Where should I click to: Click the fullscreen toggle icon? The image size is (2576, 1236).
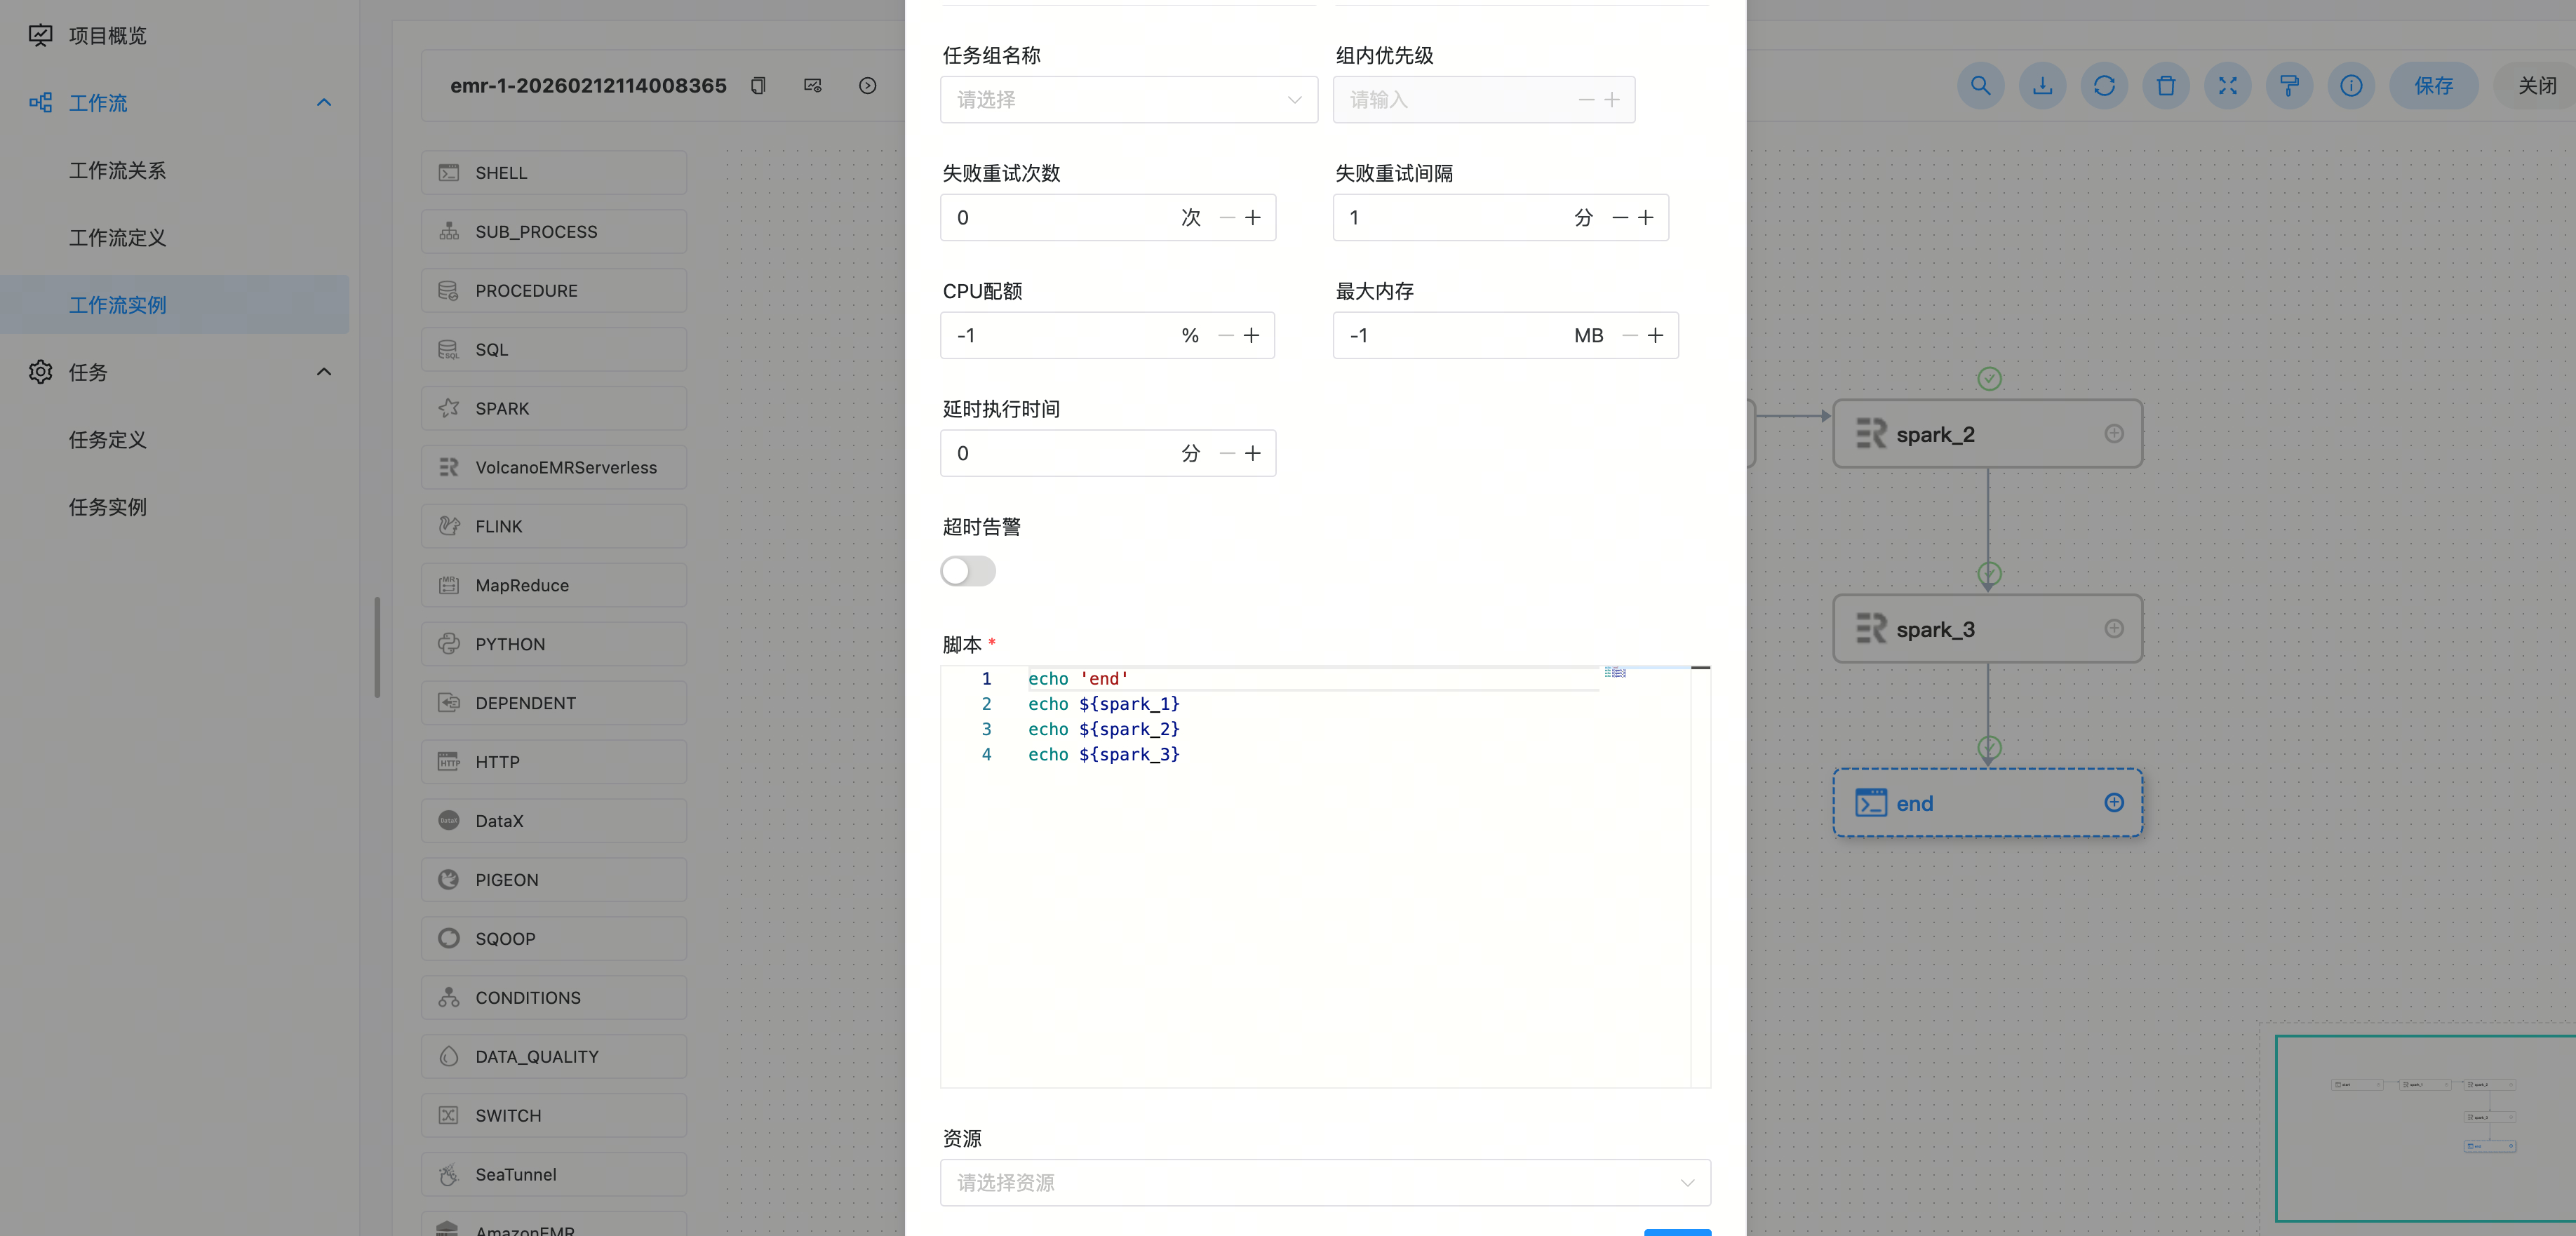[x=2227, y=86]
